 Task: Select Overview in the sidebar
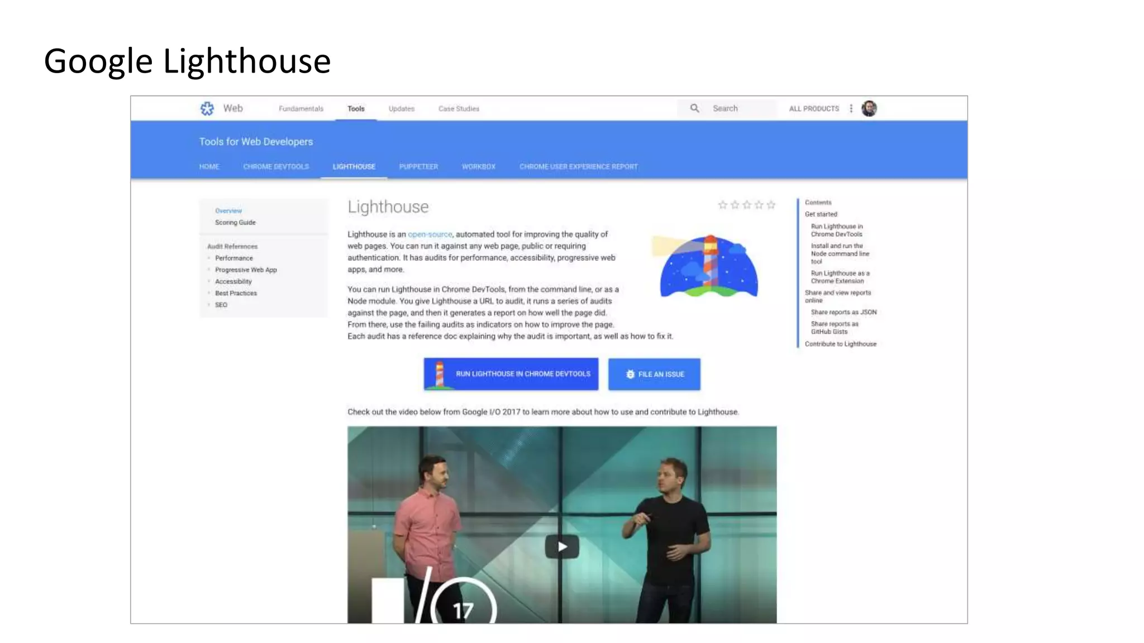click(228, 211)
